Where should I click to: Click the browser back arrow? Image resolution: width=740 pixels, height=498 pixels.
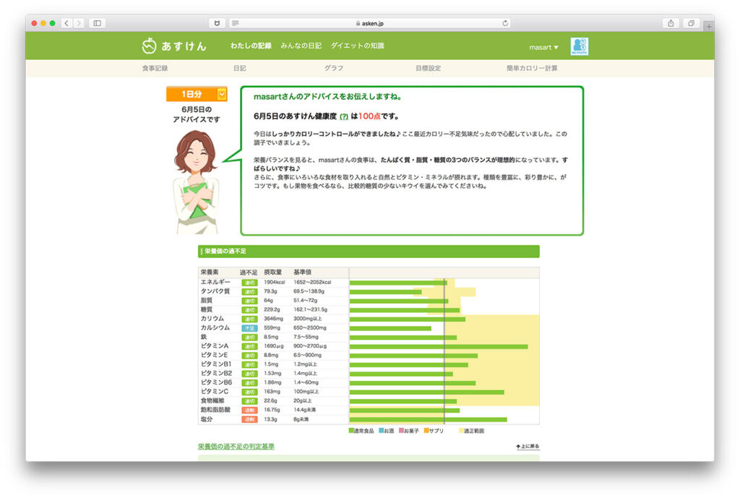point(66,22)
